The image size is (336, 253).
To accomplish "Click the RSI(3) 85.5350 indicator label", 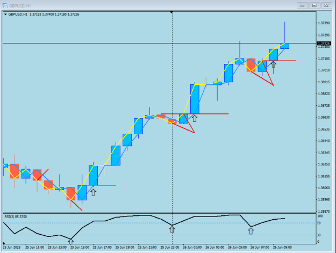I will coord(16,217).
